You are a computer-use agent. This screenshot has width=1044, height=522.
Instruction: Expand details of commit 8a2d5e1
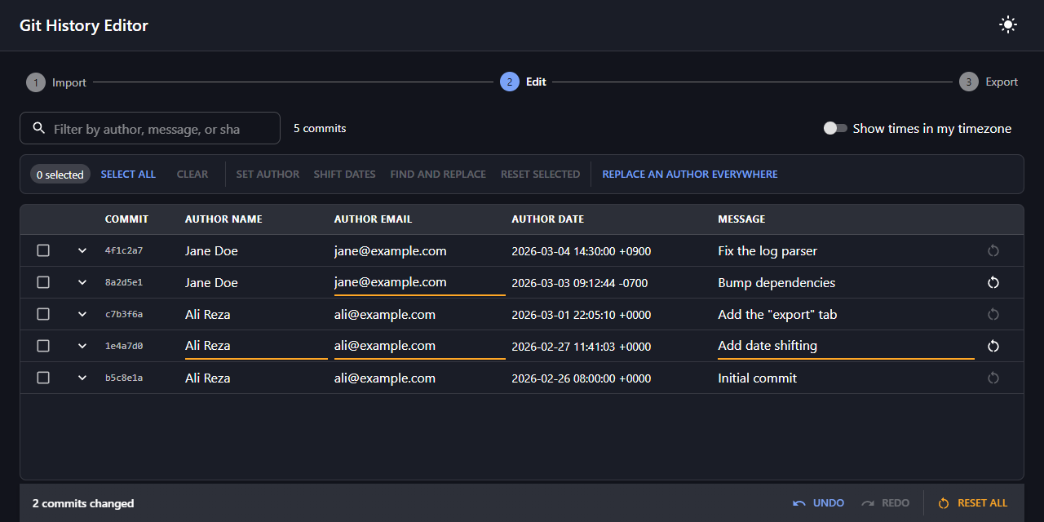[x=82, y=282]
